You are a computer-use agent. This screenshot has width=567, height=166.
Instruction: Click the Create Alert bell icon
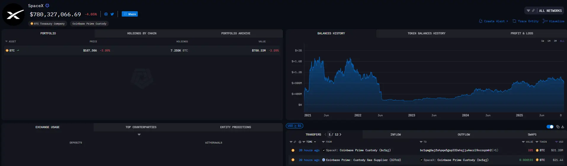[x=480, y=21]
